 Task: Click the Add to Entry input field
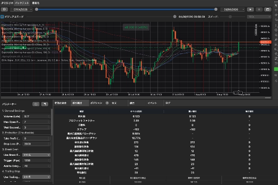coord(36,166)
